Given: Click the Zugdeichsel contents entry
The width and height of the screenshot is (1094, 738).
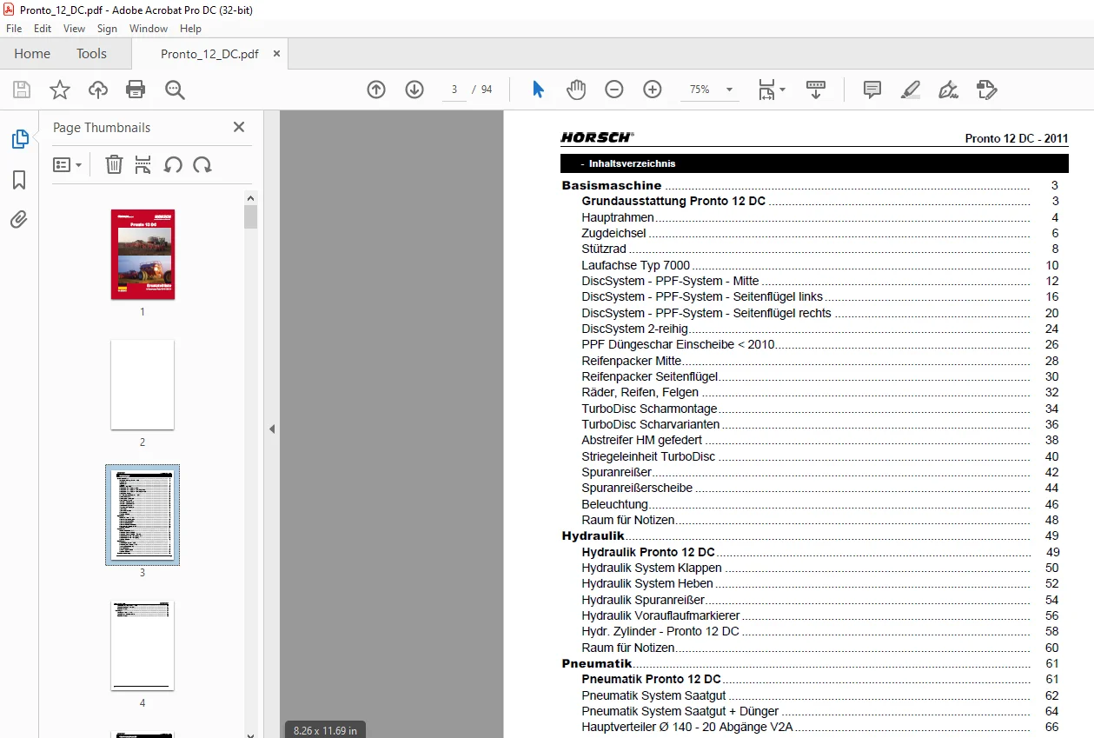Looking at the screenshot, I should [614, 233].
